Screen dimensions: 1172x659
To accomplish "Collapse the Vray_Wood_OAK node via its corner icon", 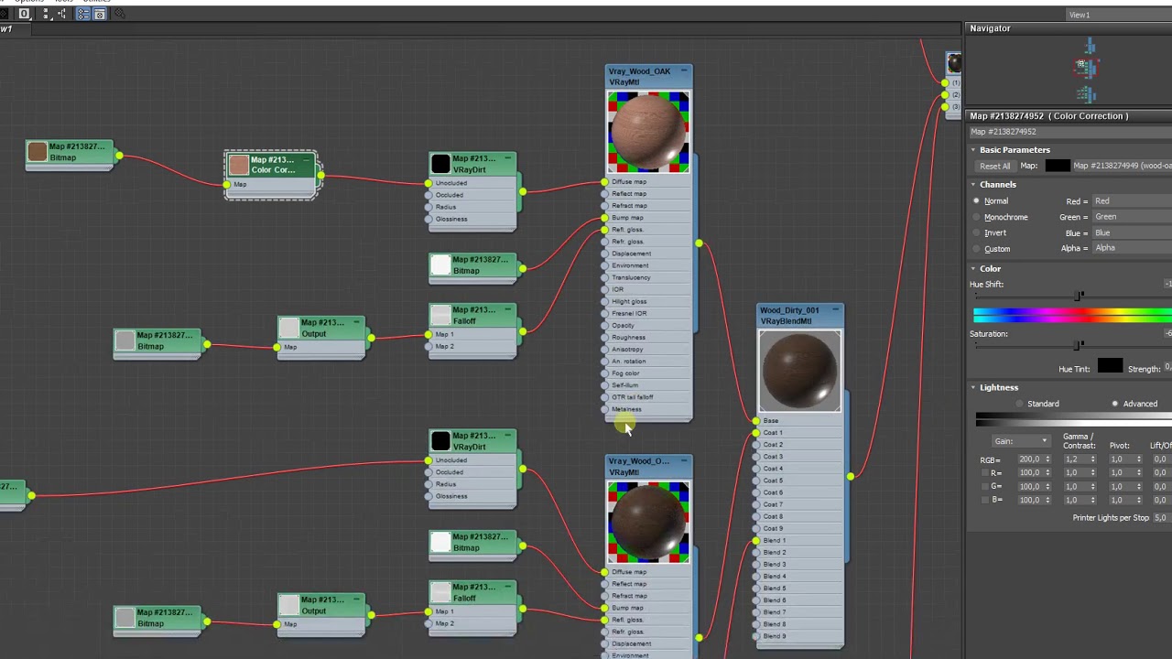I will click(684, 70).
